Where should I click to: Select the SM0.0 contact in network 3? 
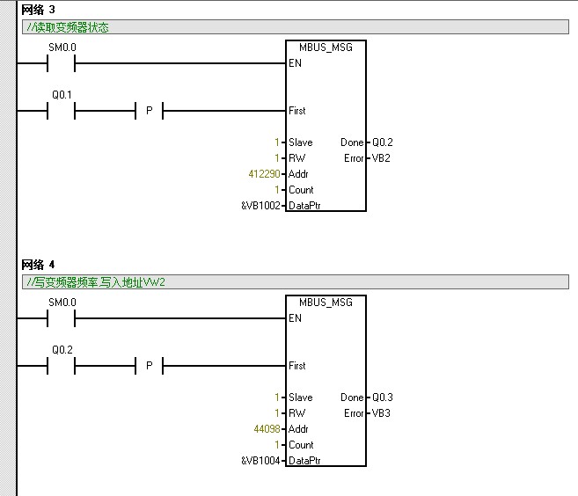click(x=62, y=63)
